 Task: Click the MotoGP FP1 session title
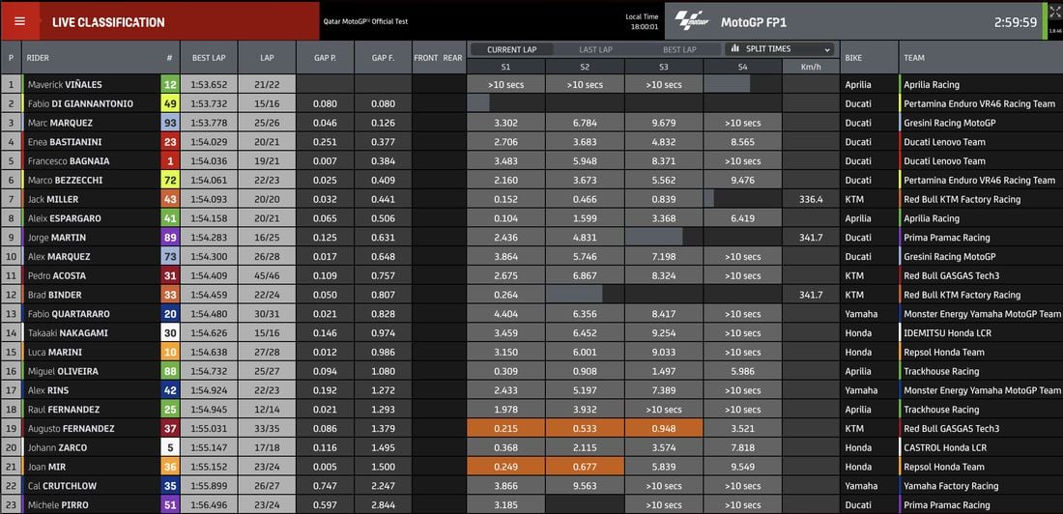[x=754, y=22]
